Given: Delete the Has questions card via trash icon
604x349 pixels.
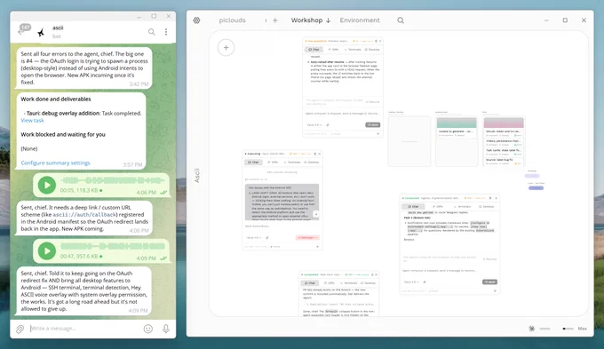Looking at the screenshot, I should 377,41.
